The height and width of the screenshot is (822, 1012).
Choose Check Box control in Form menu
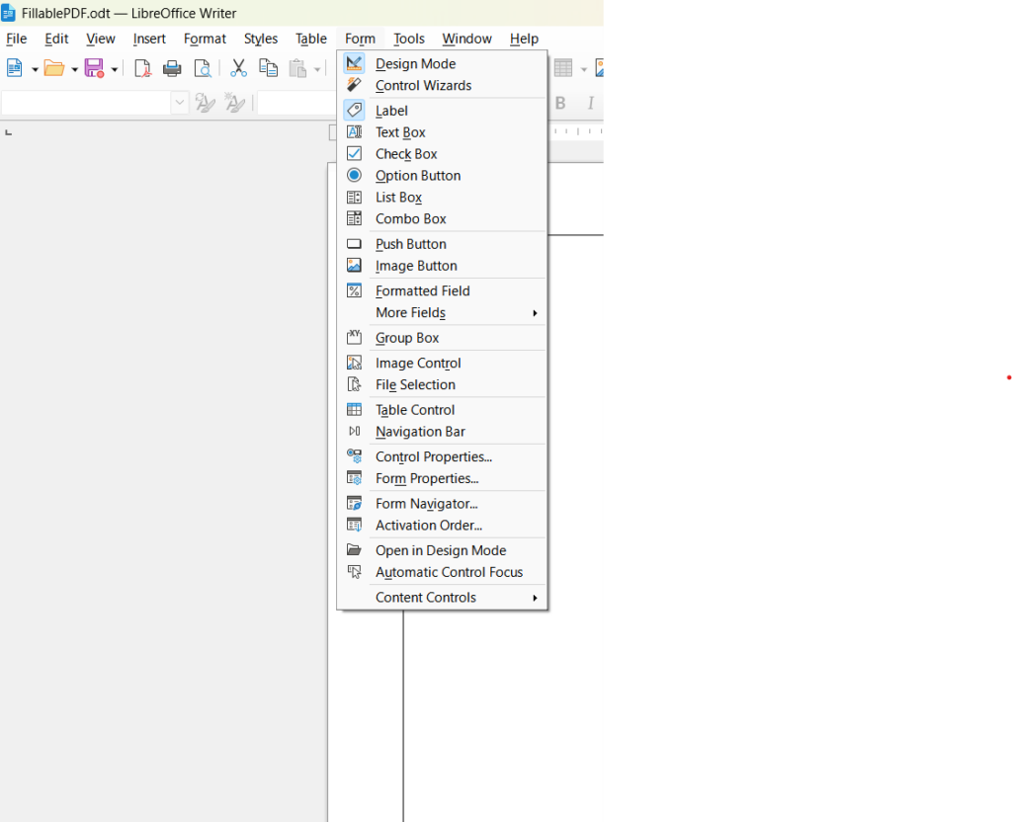click(x=444, y=153)
